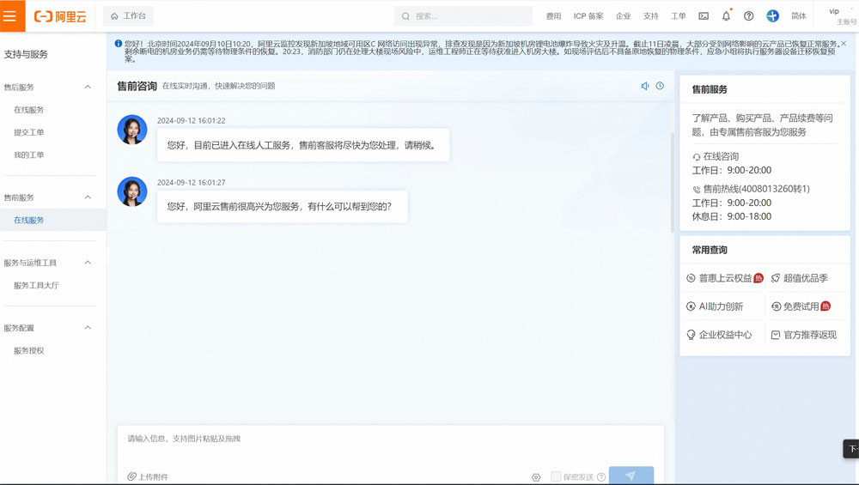Click the search box in top bar
Image resolution: width=859 pixels, height=485 pixels.
click(x=463, y=15)
